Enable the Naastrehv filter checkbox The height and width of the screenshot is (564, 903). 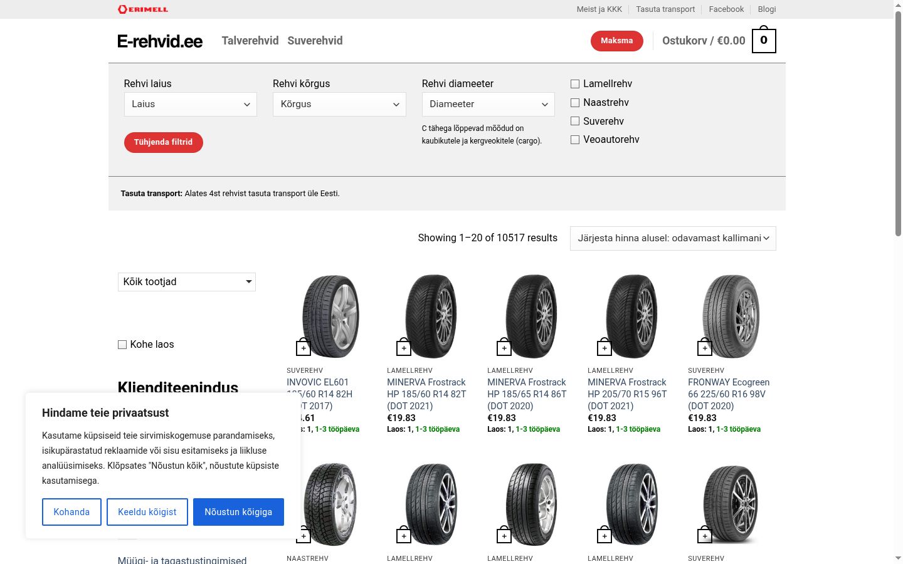(575, 103)
